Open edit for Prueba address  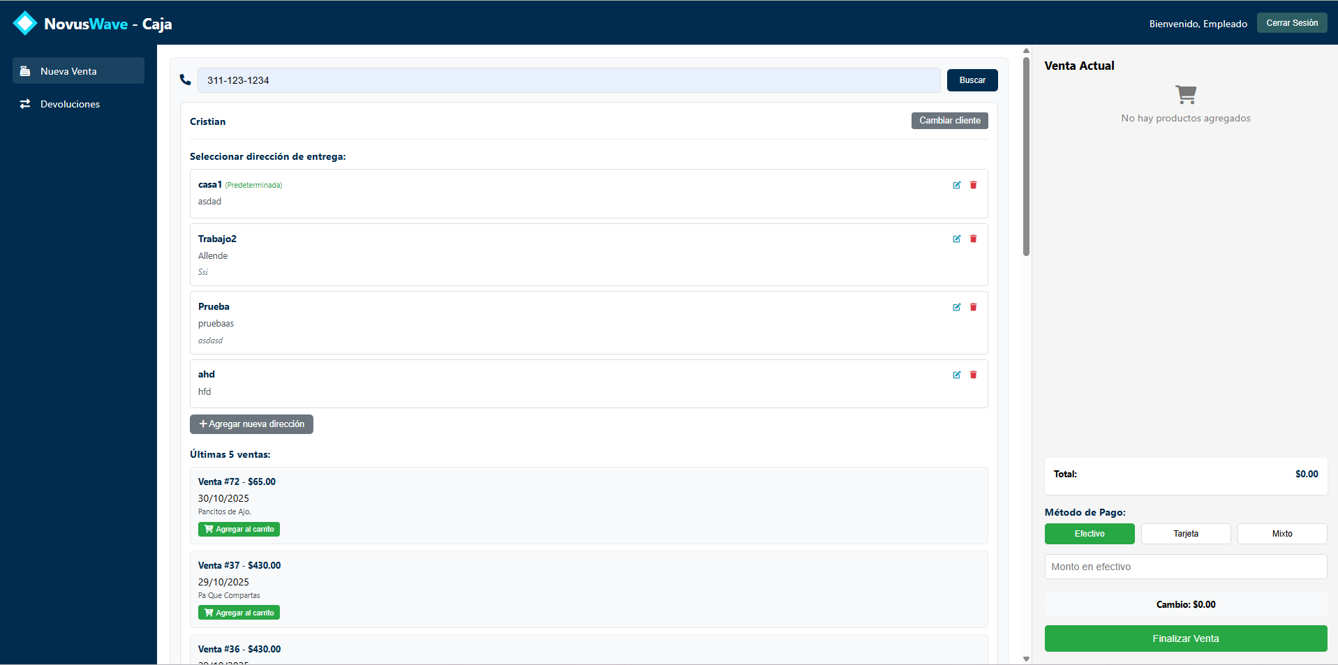(956, 307)
